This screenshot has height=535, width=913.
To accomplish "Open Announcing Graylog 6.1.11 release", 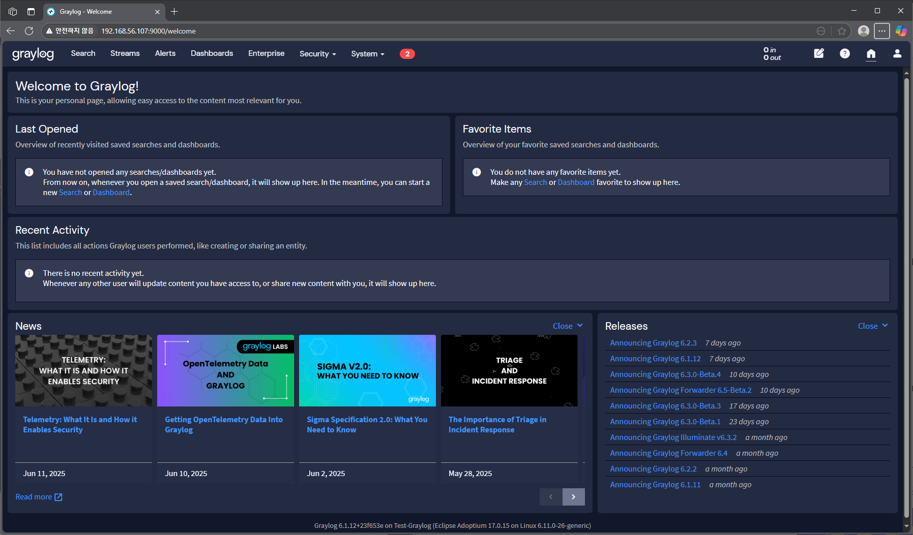I will [x=655, y=485].
